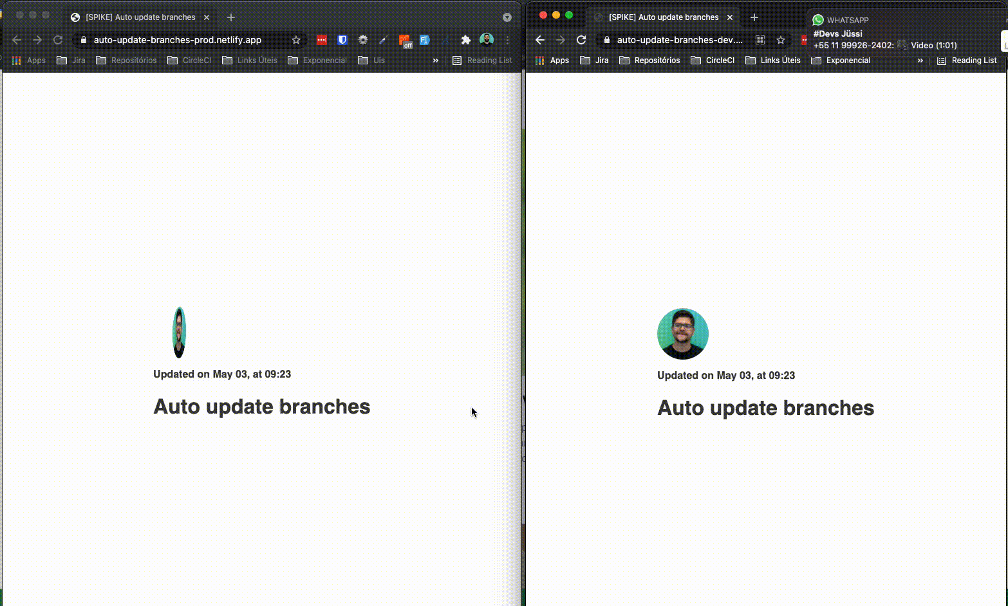Viewport: 1008px width, 606px height.
Task: Go back in the prod window
Action: point(17,40)
